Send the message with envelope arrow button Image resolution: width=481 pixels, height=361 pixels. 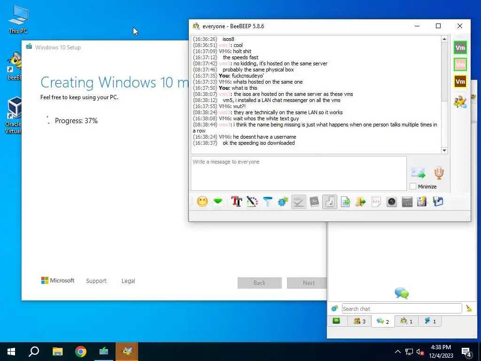[418, 173]
